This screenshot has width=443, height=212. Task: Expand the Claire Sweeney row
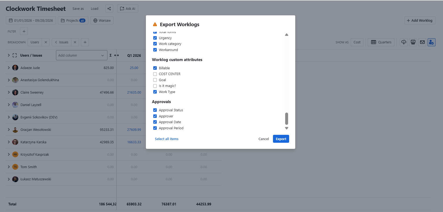tap(9, 92)
